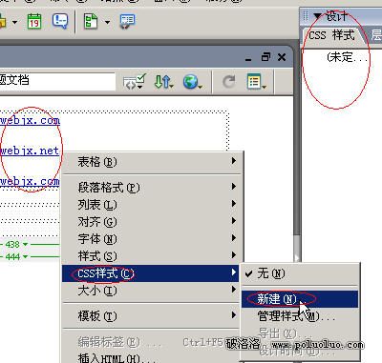Image resolution: width=382 pixels, height=363 pixels.
Task: Open dropdown arrow left of the calendar icon
Action: click(15, 22)
